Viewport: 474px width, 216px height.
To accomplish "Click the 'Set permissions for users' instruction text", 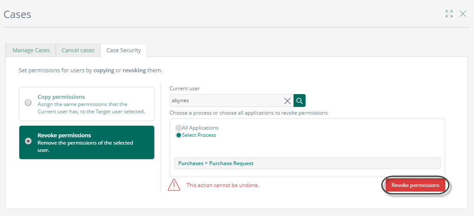I will (x=91, y=71).
